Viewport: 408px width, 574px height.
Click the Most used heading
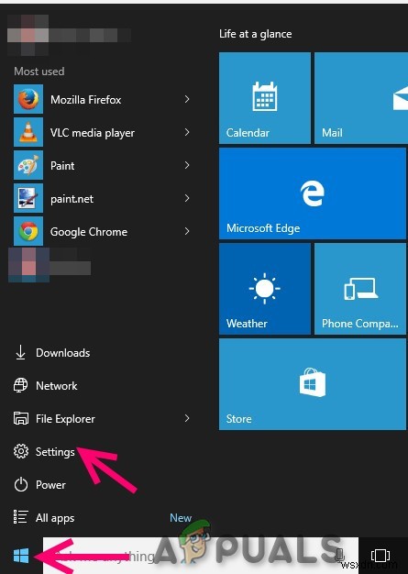click(39, 71)
